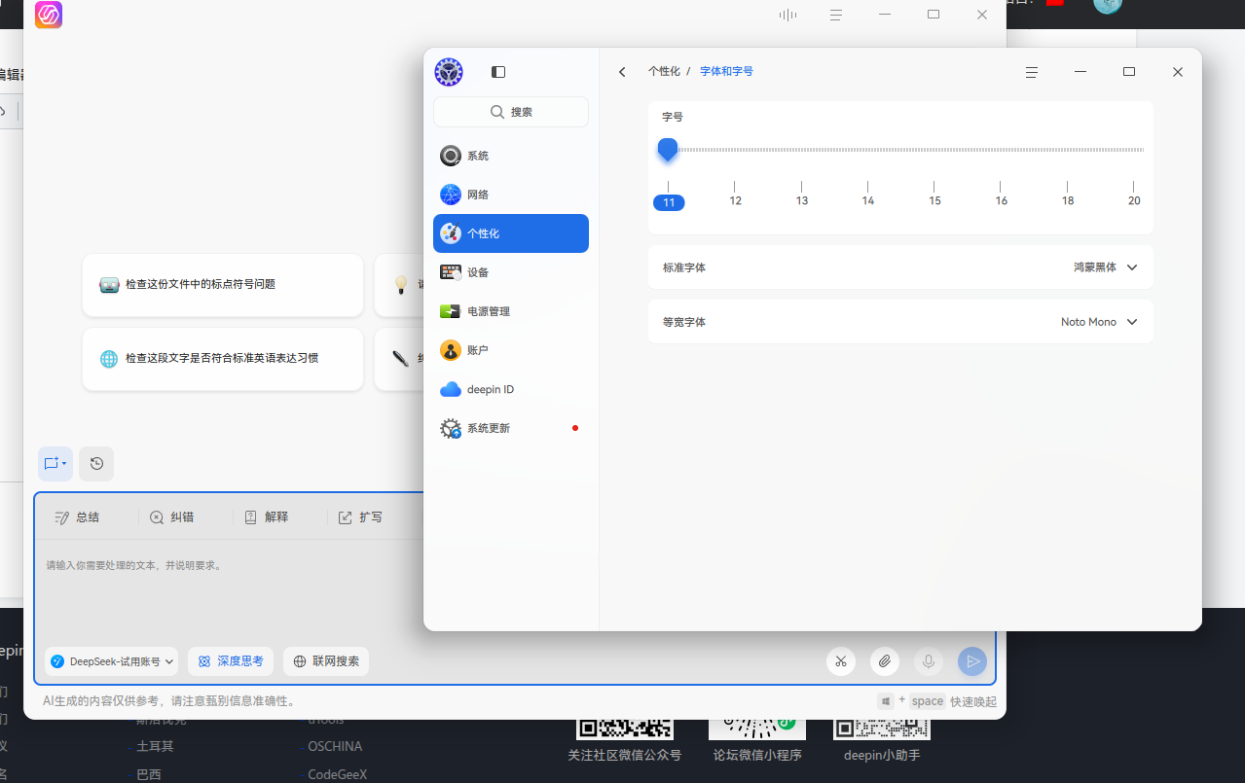Click the 关注社区微信公众号 QR code
1245x783 pixels.
[x=625, y=730]
